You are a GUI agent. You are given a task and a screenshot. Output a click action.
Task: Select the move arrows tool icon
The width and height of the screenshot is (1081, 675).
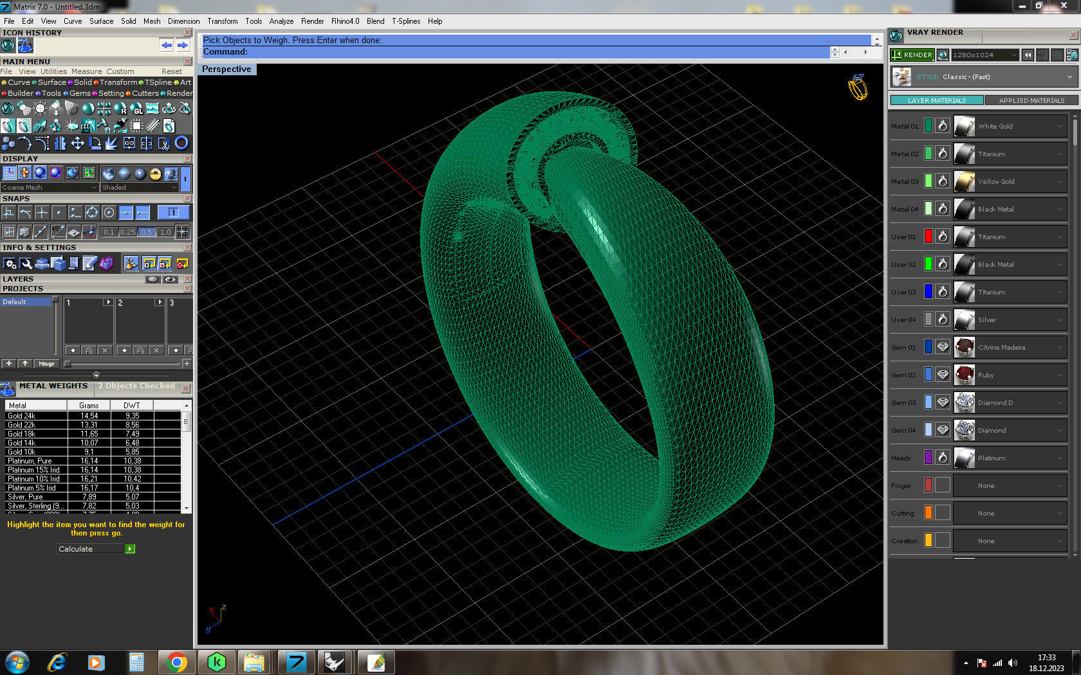click(77, 143)
